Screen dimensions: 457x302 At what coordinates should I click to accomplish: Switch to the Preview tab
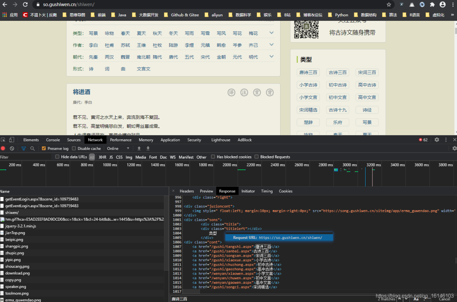point(206,191)
